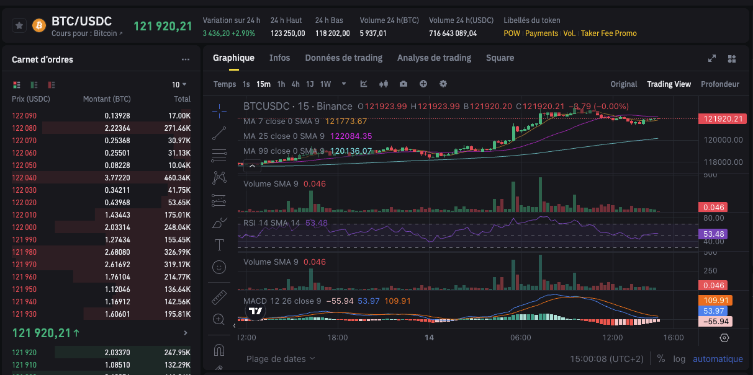Change the candlestick chart style
Image resolution: width=753 pixels, height=375 pixels.
(x=384, y=84)
